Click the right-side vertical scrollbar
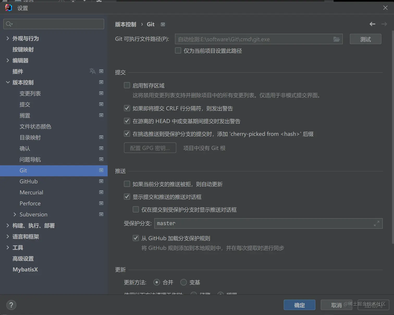The width and height of the screenshot is (394, 315). tap(392, 137)
